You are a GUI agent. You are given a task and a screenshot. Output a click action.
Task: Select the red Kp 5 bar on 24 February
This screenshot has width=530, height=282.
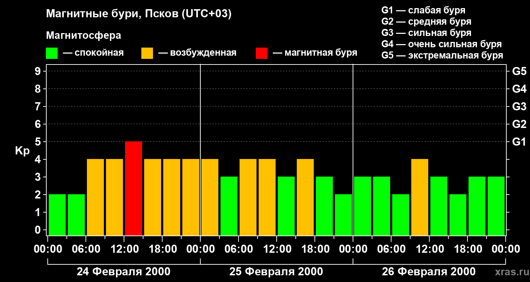coord(134,188)
